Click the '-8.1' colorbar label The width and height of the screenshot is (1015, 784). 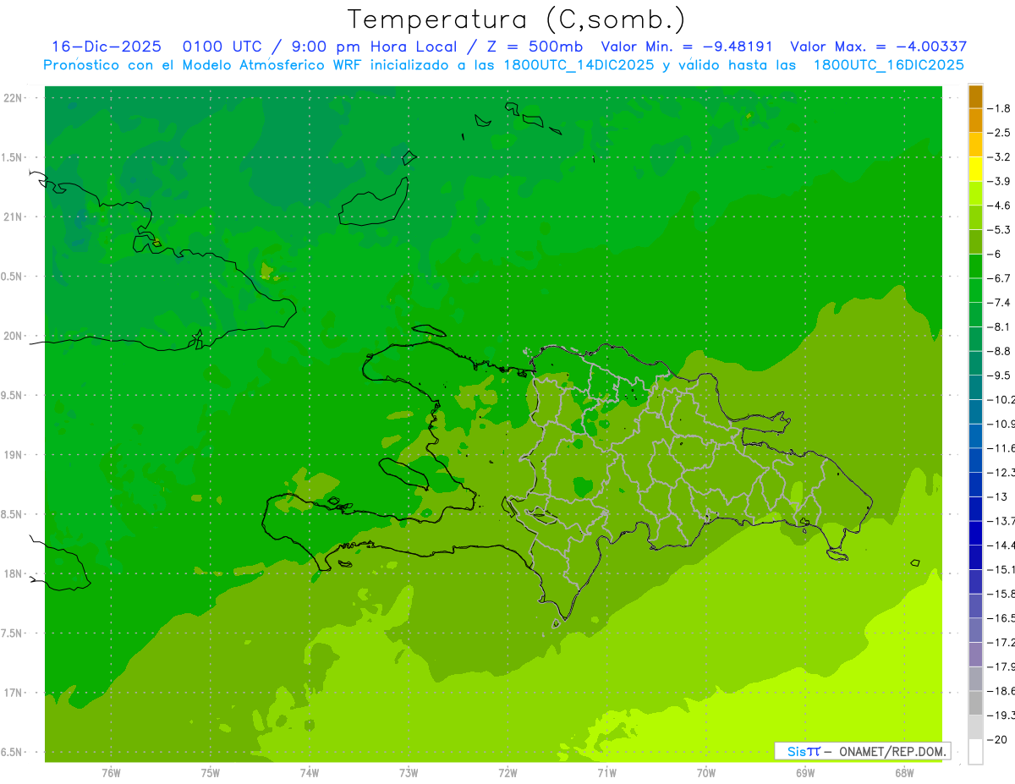click(1001, 326)
